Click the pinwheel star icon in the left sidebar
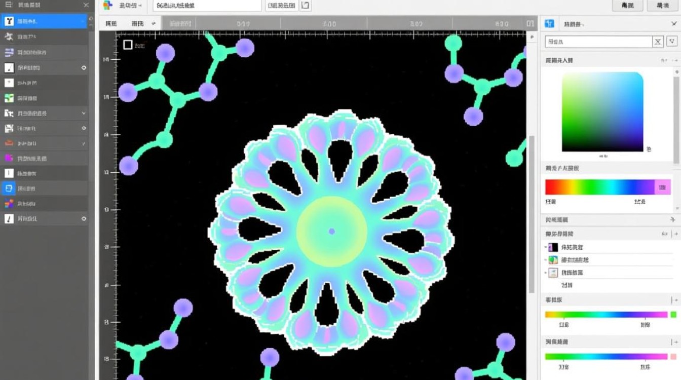681x380 pixels. pos(9,36)
